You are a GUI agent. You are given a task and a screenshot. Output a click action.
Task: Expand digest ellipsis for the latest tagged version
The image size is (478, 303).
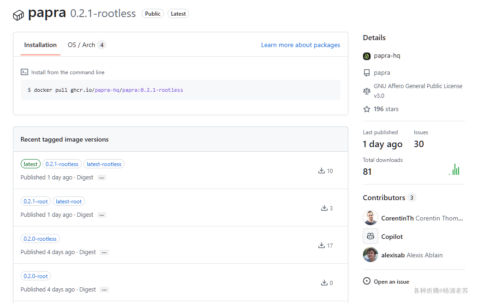coord(102,178)
